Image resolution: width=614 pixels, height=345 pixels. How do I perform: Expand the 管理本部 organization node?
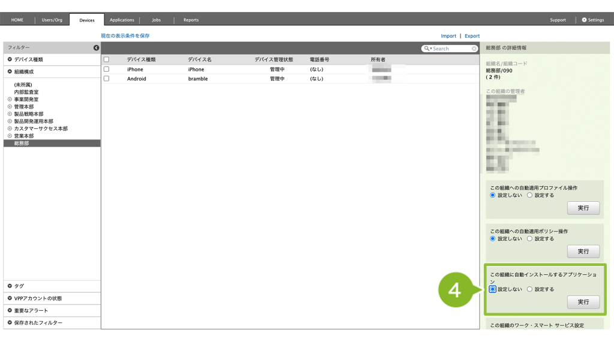(10, 107)
